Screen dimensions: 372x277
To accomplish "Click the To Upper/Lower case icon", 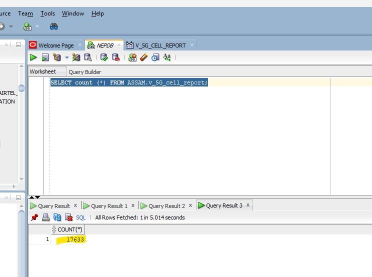I will pos(167,57).
